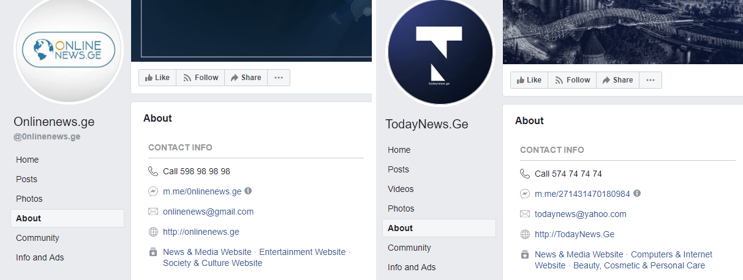Select About on TodayNews.Ge sidebar
The image size is (743, 280).
pos(439,228)
